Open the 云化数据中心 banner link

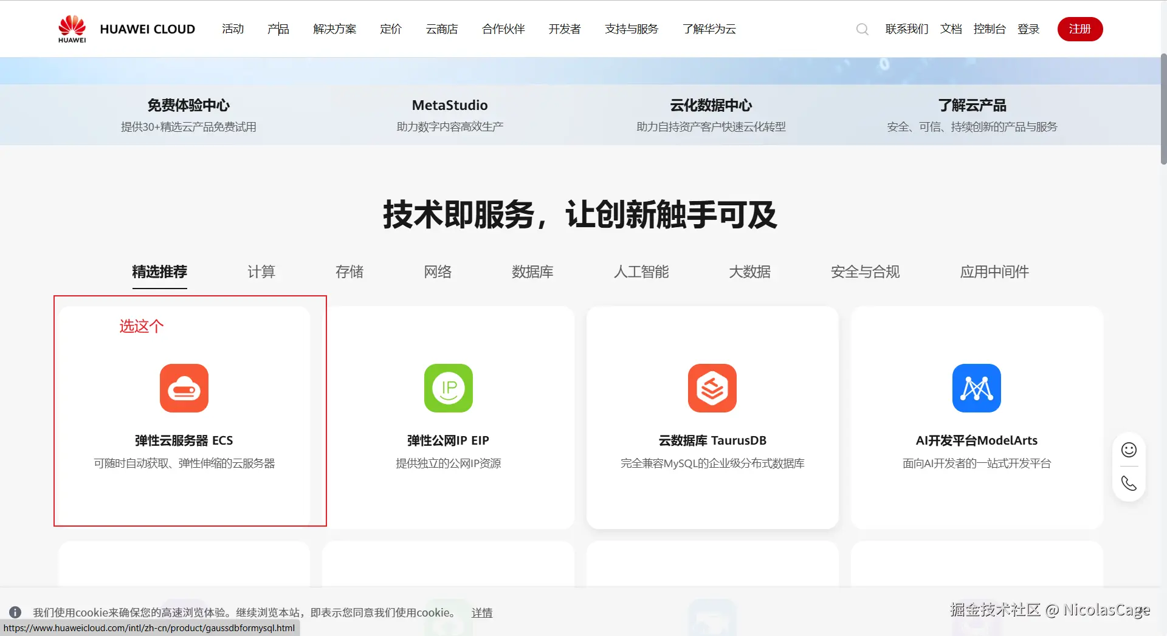pos(711,105)
